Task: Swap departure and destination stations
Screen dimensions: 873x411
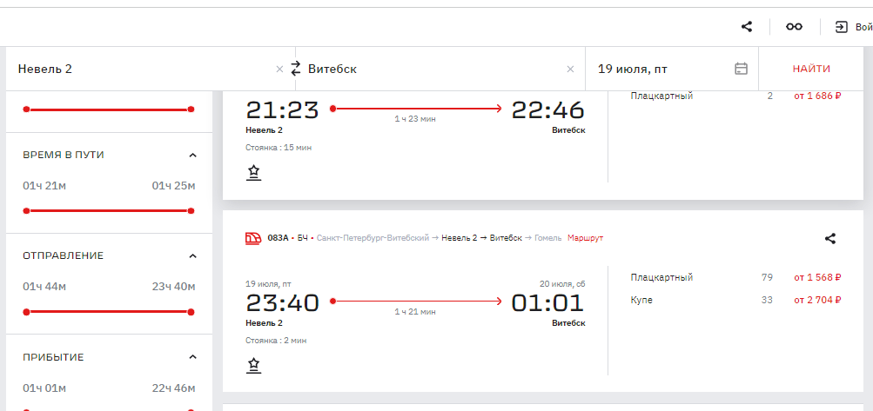Action: (296, 69)
